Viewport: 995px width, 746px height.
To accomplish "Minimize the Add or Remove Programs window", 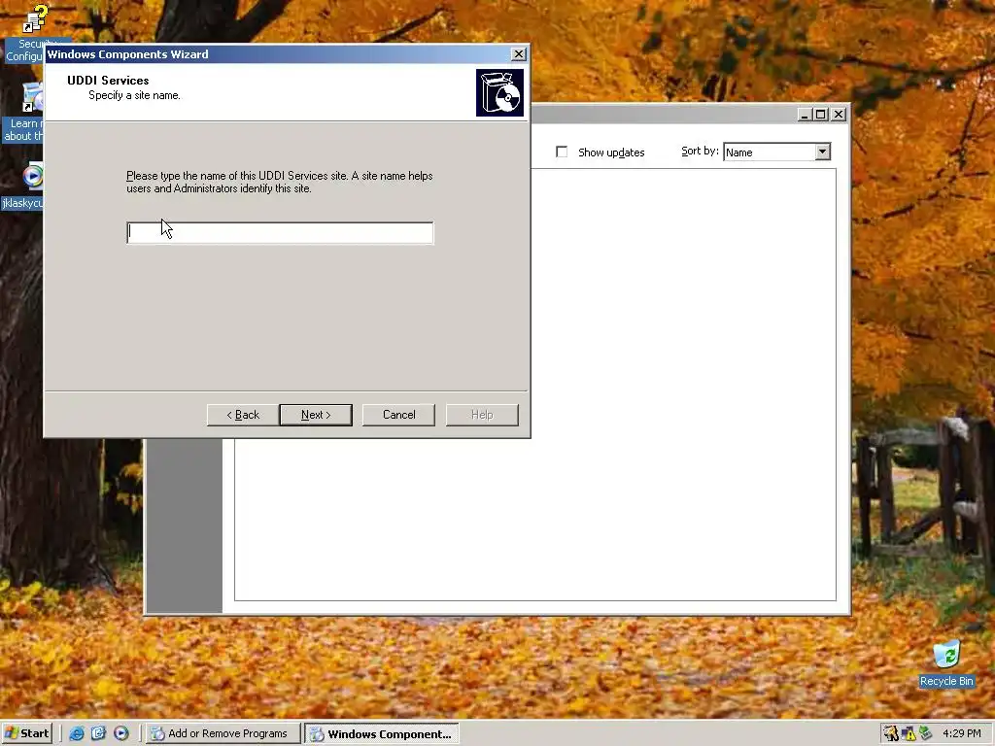I will coord(805,115).
